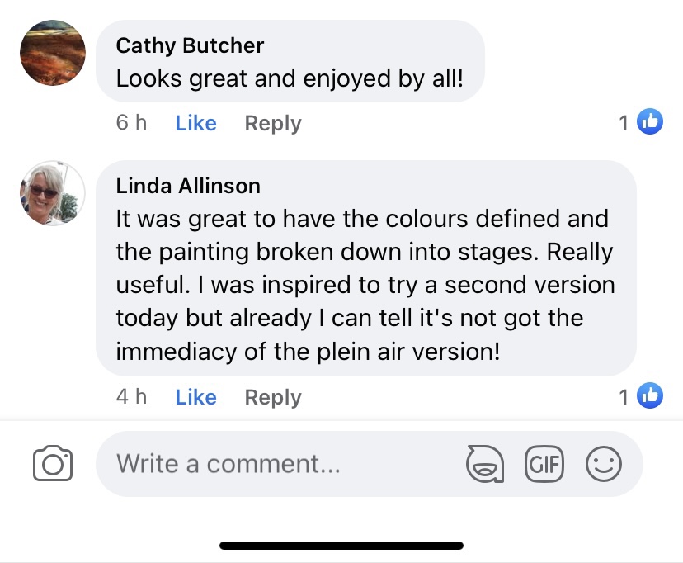
Task: Open the GIF picker
Action: [x=544, y=464]
